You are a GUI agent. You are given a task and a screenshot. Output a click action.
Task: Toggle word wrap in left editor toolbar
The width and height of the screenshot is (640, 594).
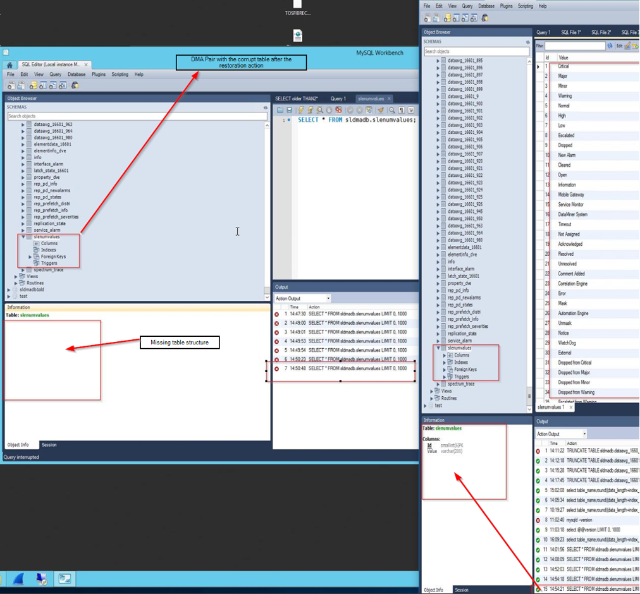point(411,110)
